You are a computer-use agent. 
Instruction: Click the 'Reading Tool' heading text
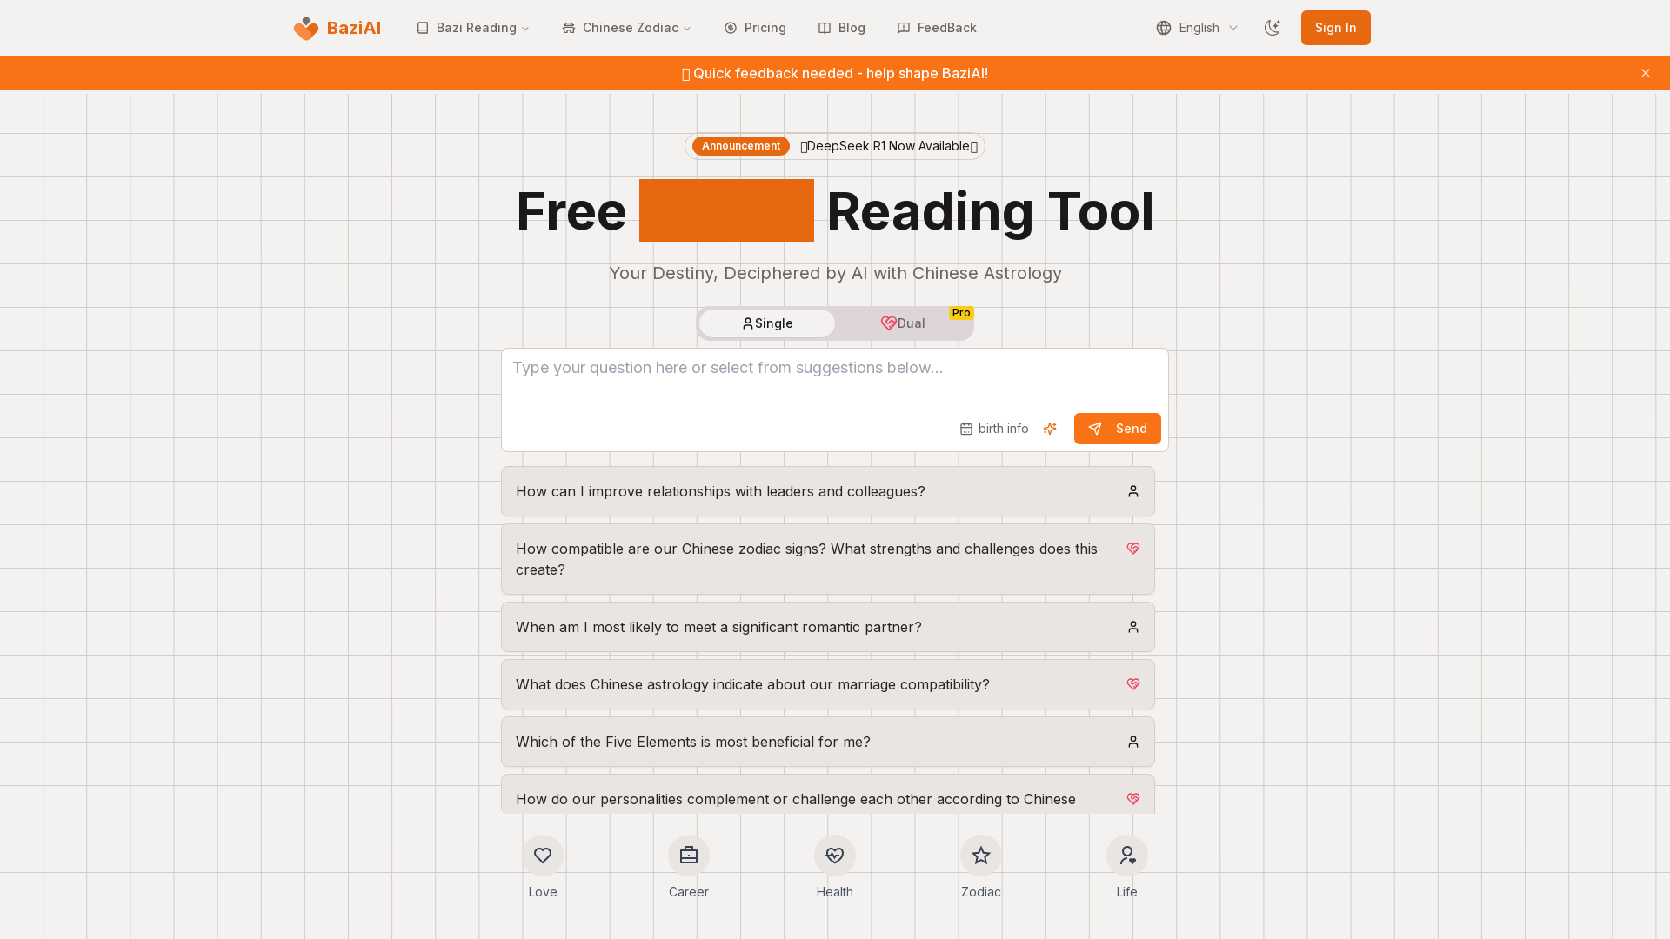click(x=990, y=211)
